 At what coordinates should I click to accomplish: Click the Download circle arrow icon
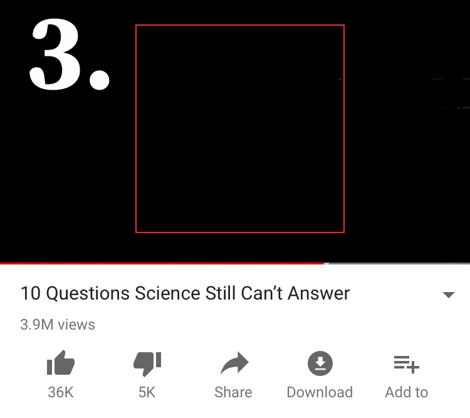[320, 363]
